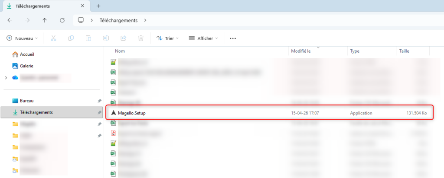Click the Share icon in toolbar
The height and width of the screenshot is (178, 444).
pos(123,38)
